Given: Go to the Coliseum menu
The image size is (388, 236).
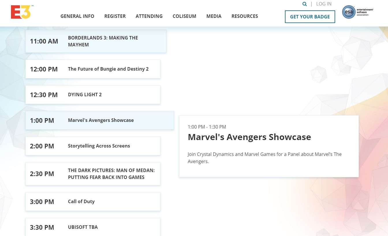Looking at the screenshot, I should pyautogui.click(x=184, y=16).
